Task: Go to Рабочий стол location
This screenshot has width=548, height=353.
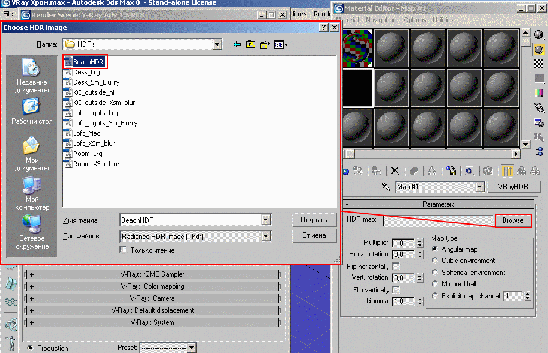Action: 32,112
